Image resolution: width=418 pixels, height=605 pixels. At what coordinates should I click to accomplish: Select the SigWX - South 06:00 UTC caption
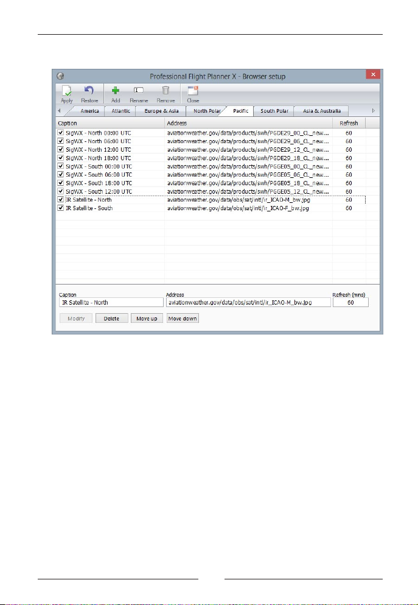point(99,174)
